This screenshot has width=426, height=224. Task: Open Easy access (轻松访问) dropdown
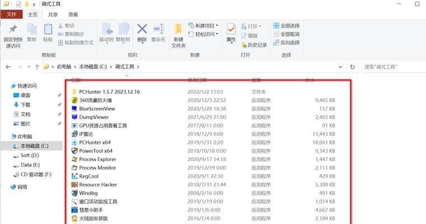(203, 34)
